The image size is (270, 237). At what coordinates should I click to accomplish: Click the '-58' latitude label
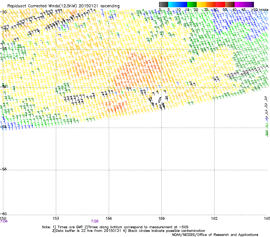point(4,169)
